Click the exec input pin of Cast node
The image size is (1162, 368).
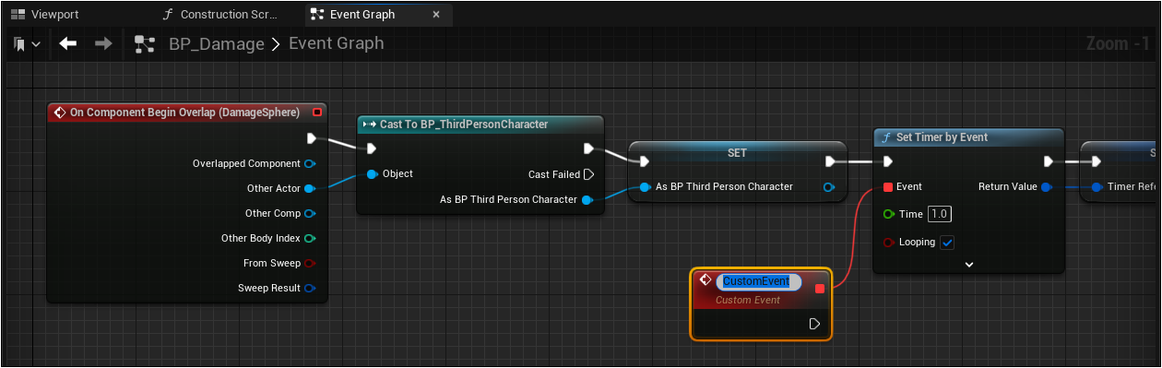[x=371, y=148]
